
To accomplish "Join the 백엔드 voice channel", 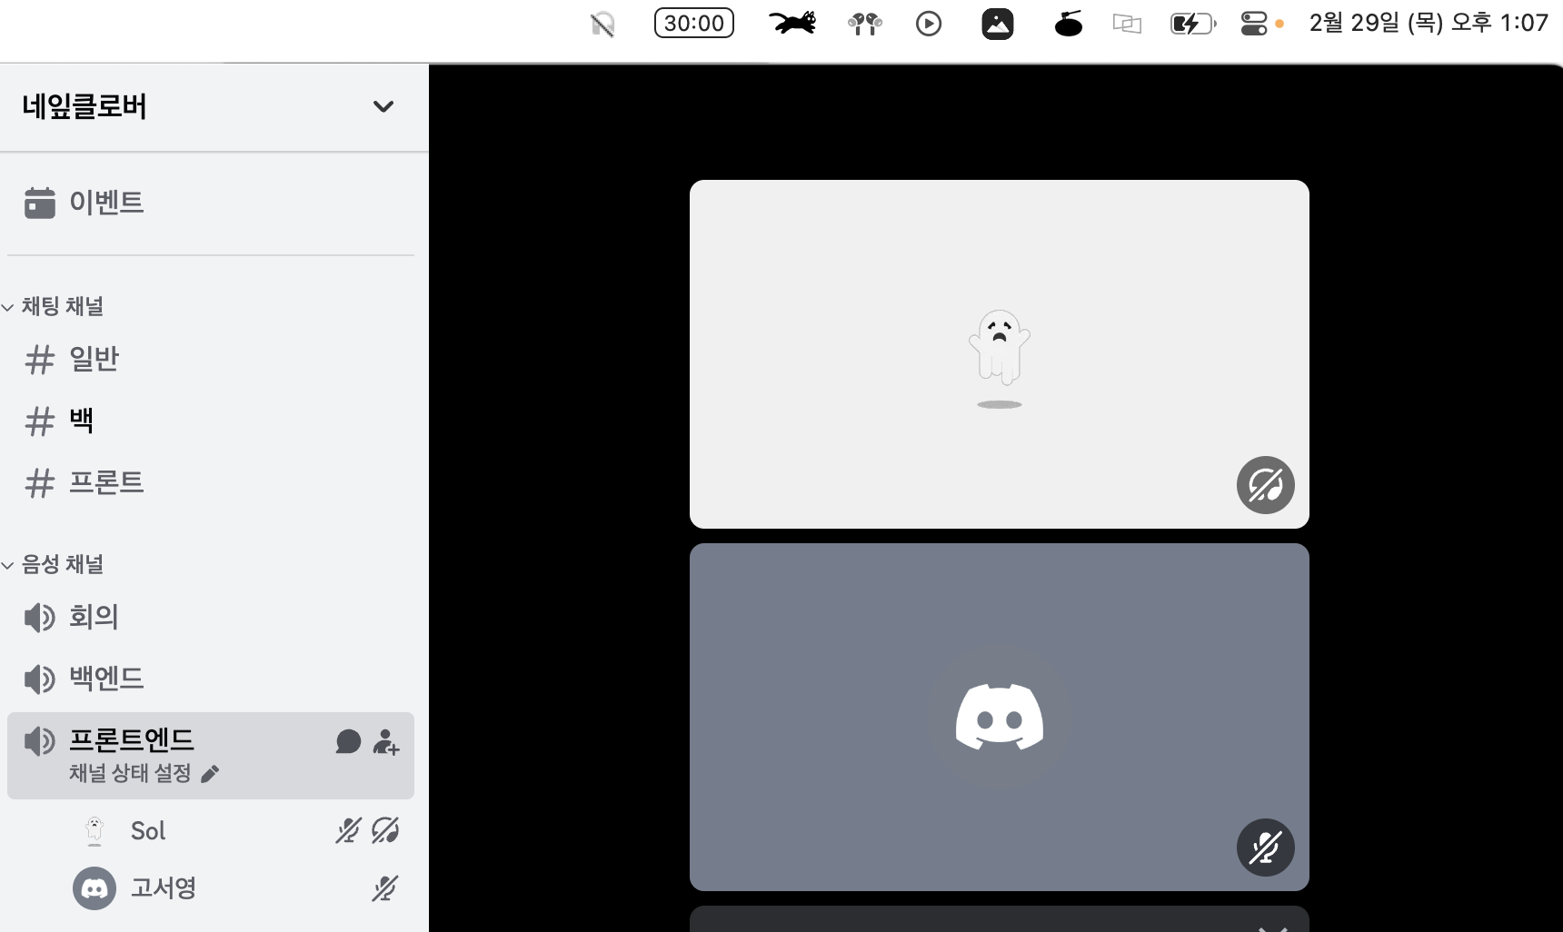I will [x=211, y=679].
